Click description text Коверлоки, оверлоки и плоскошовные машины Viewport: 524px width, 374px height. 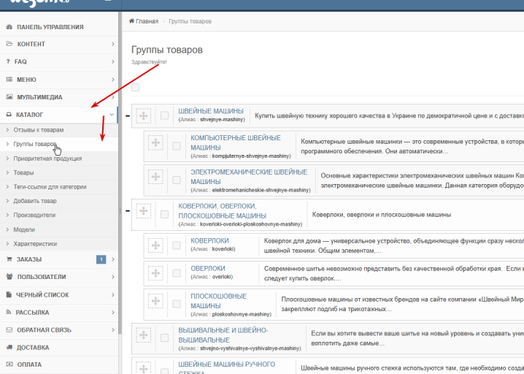382,215
